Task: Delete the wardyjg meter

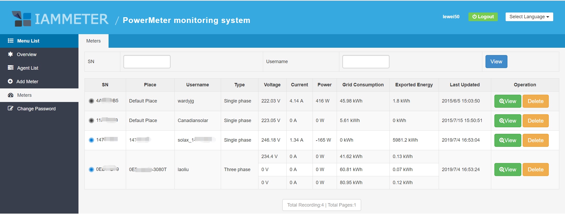Action: pos(535,101)
